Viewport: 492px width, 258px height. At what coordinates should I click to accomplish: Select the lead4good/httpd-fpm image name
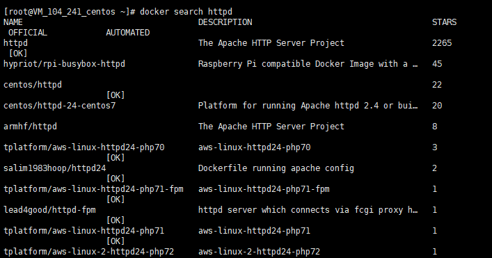coord(49,210)
